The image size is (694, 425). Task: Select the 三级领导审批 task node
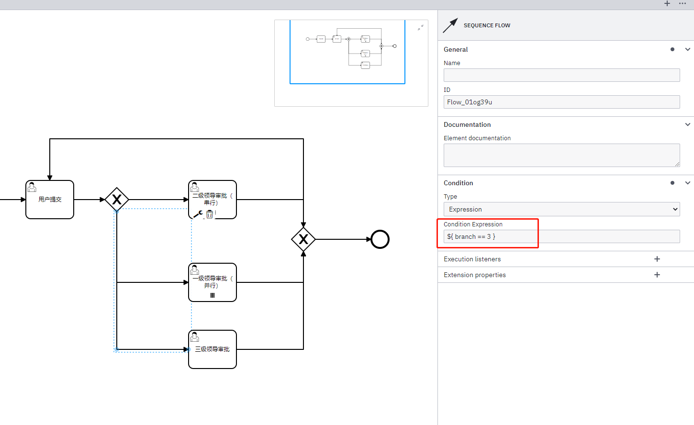(x=213, y=349)
